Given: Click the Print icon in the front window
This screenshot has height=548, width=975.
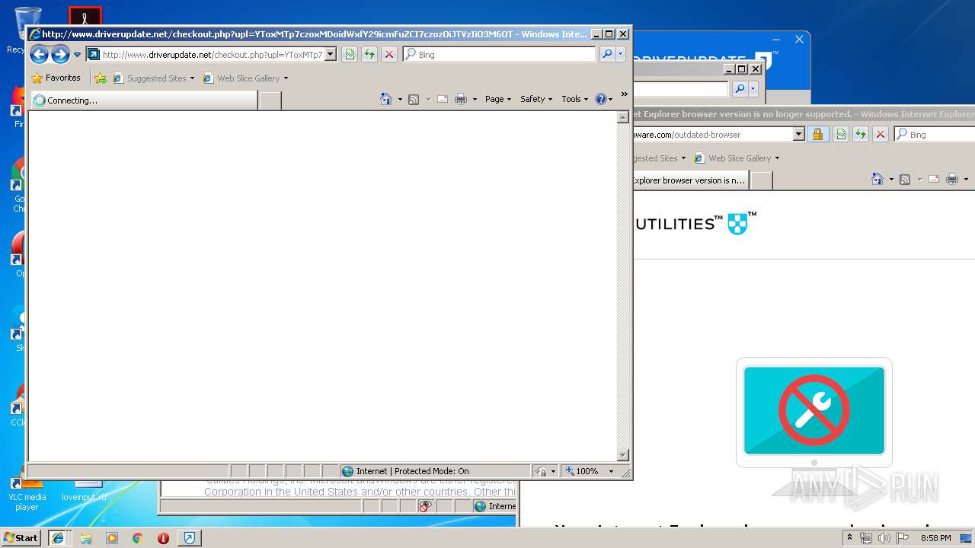Looking at the screenshot, I should [461, 99].
